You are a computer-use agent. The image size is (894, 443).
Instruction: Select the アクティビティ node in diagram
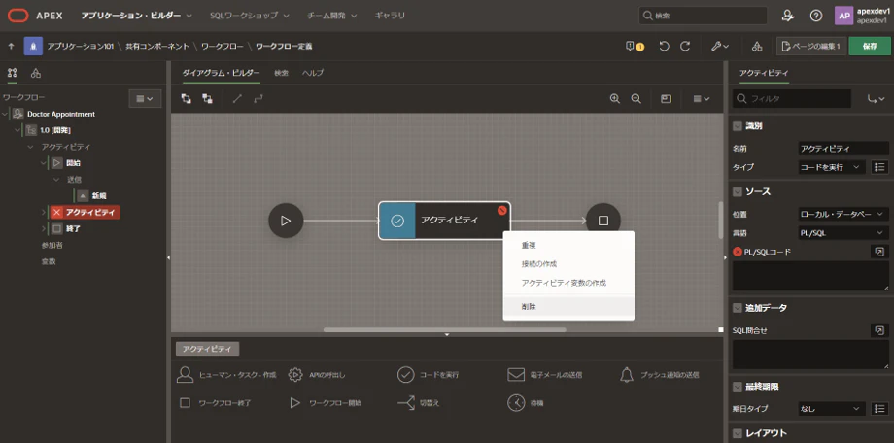445,221
